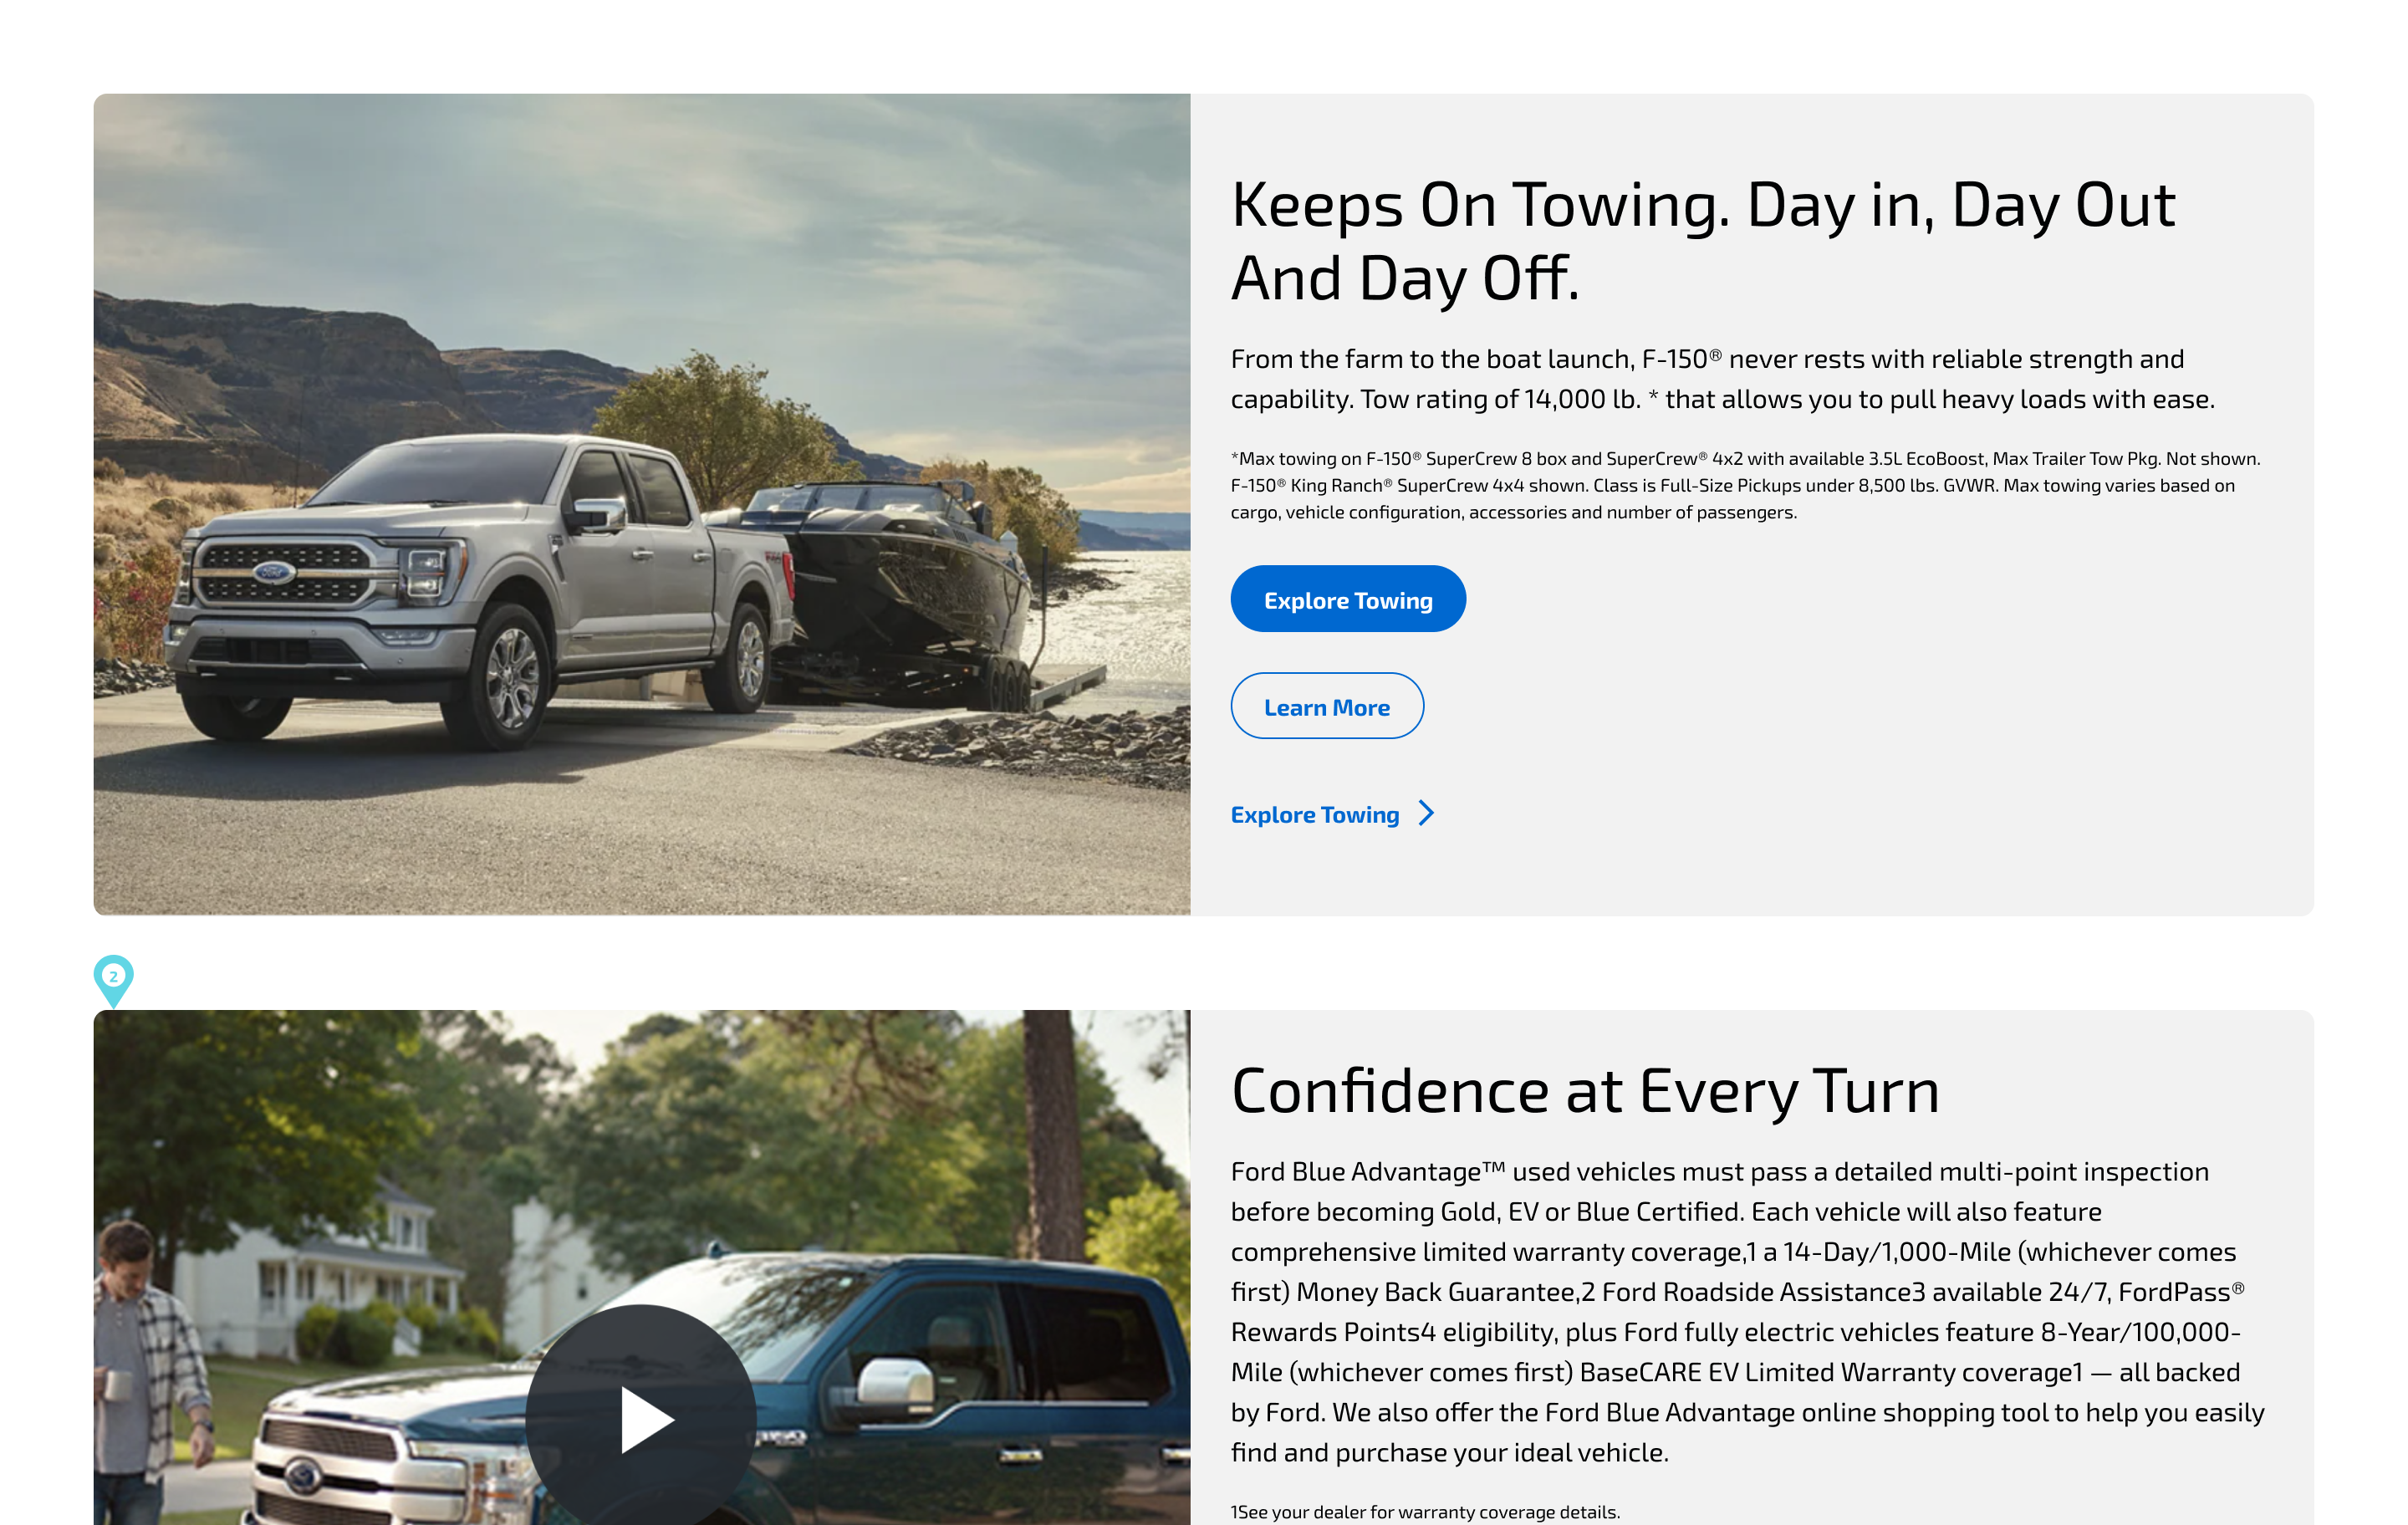Image resolution: width=2408 pixels, height=1525 pixels.
Task: Click the warranty coverage details footnote
Action: pos(1425,1511)
